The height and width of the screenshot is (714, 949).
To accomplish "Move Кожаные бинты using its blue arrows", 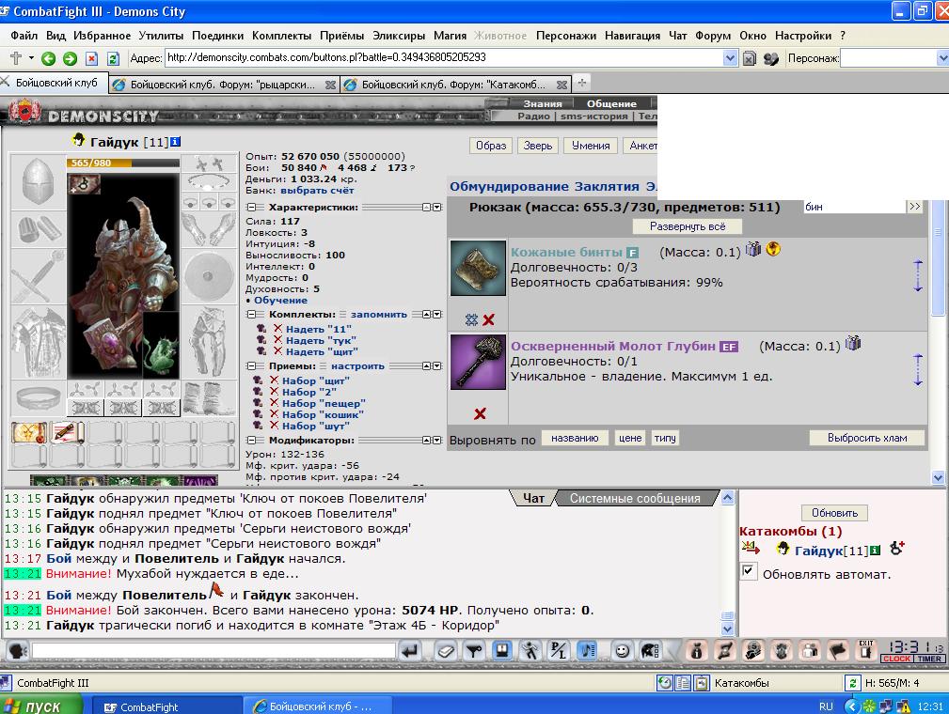I will tap(918, 275).
